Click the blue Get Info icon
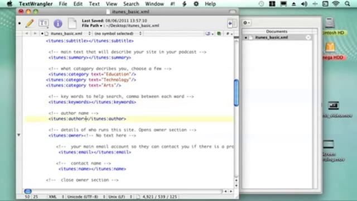 coord(58,23)
